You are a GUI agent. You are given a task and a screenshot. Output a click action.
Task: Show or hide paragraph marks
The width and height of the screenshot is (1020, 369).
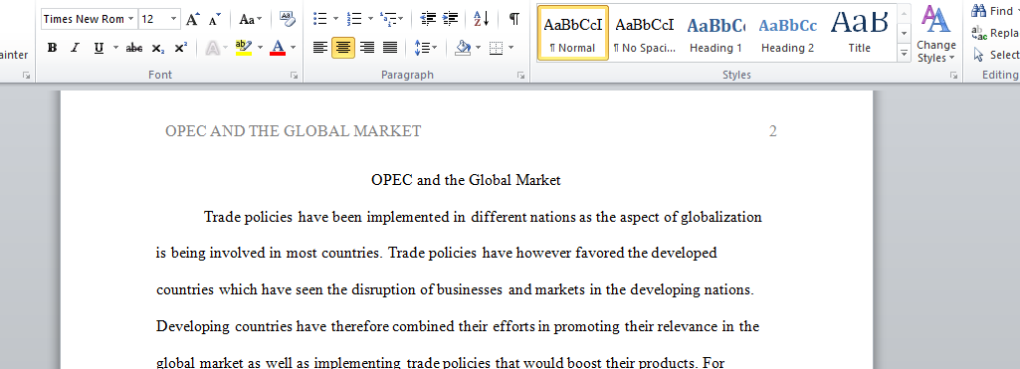coord(513,19)
